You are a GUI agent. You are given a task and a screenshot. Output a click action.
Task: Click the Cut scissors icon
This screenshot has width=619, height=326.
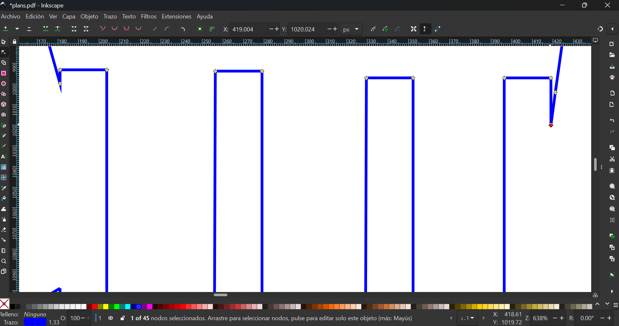point(612,159)
